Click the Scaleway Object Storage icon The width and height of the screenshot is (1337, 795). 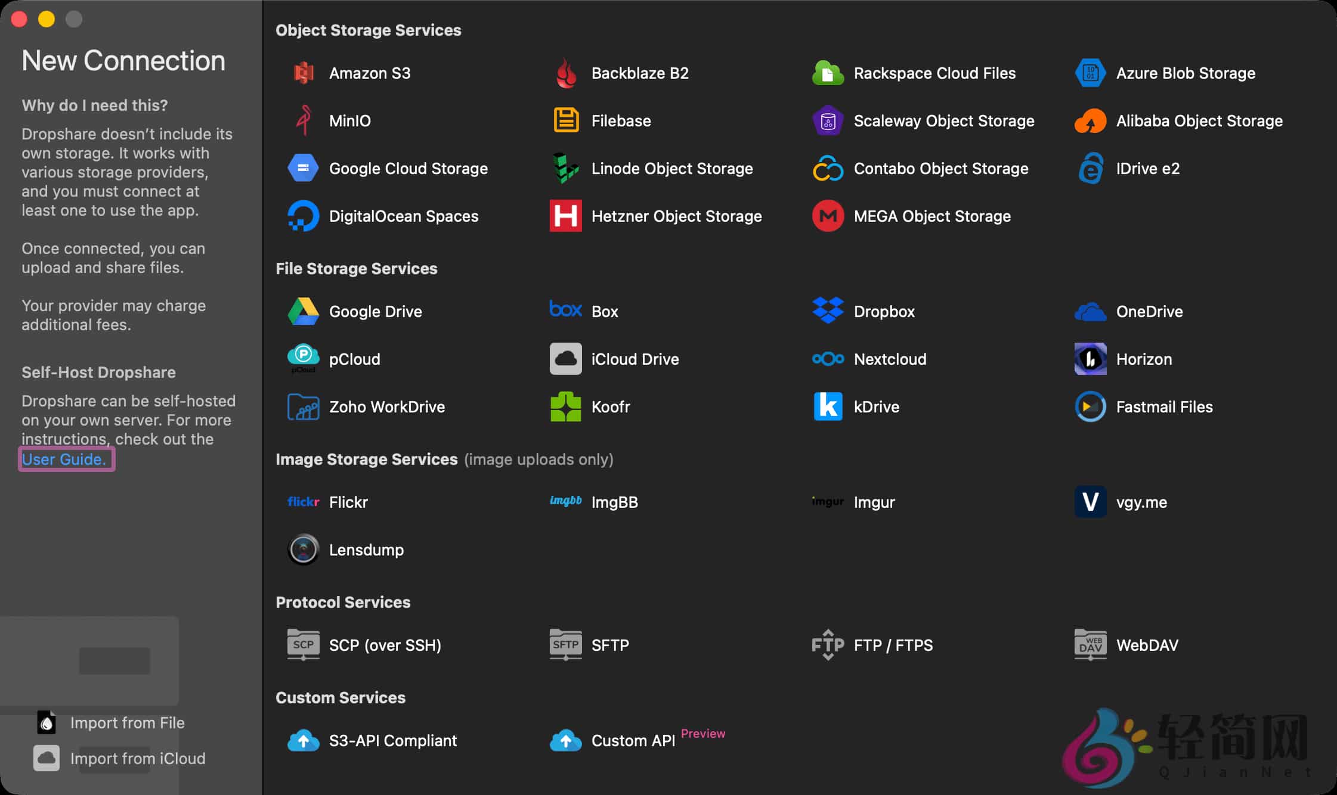(828, 121)
